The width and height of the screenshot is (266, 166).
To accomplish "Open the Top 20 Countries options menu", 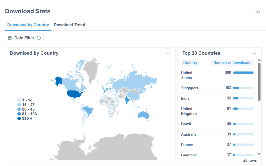I will [x=254, y=53].
